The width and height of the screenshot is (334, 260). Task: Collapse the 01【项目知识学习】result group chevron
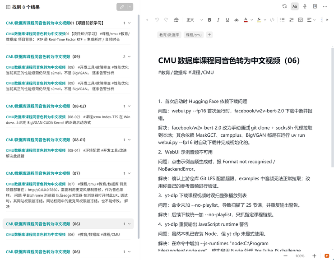[129, 23]
